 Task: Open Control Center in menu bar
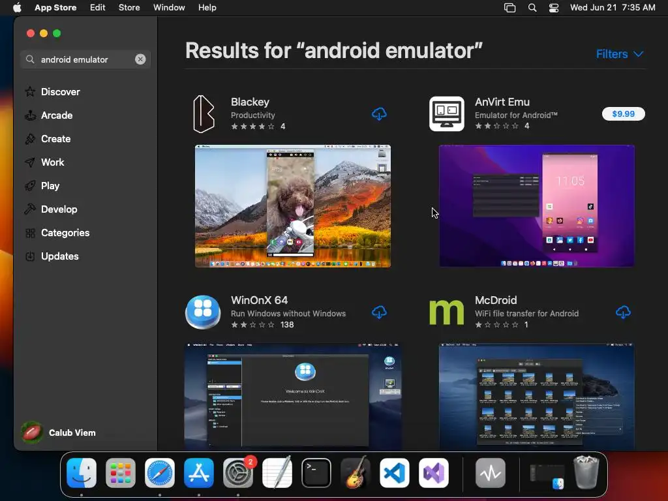553,7
